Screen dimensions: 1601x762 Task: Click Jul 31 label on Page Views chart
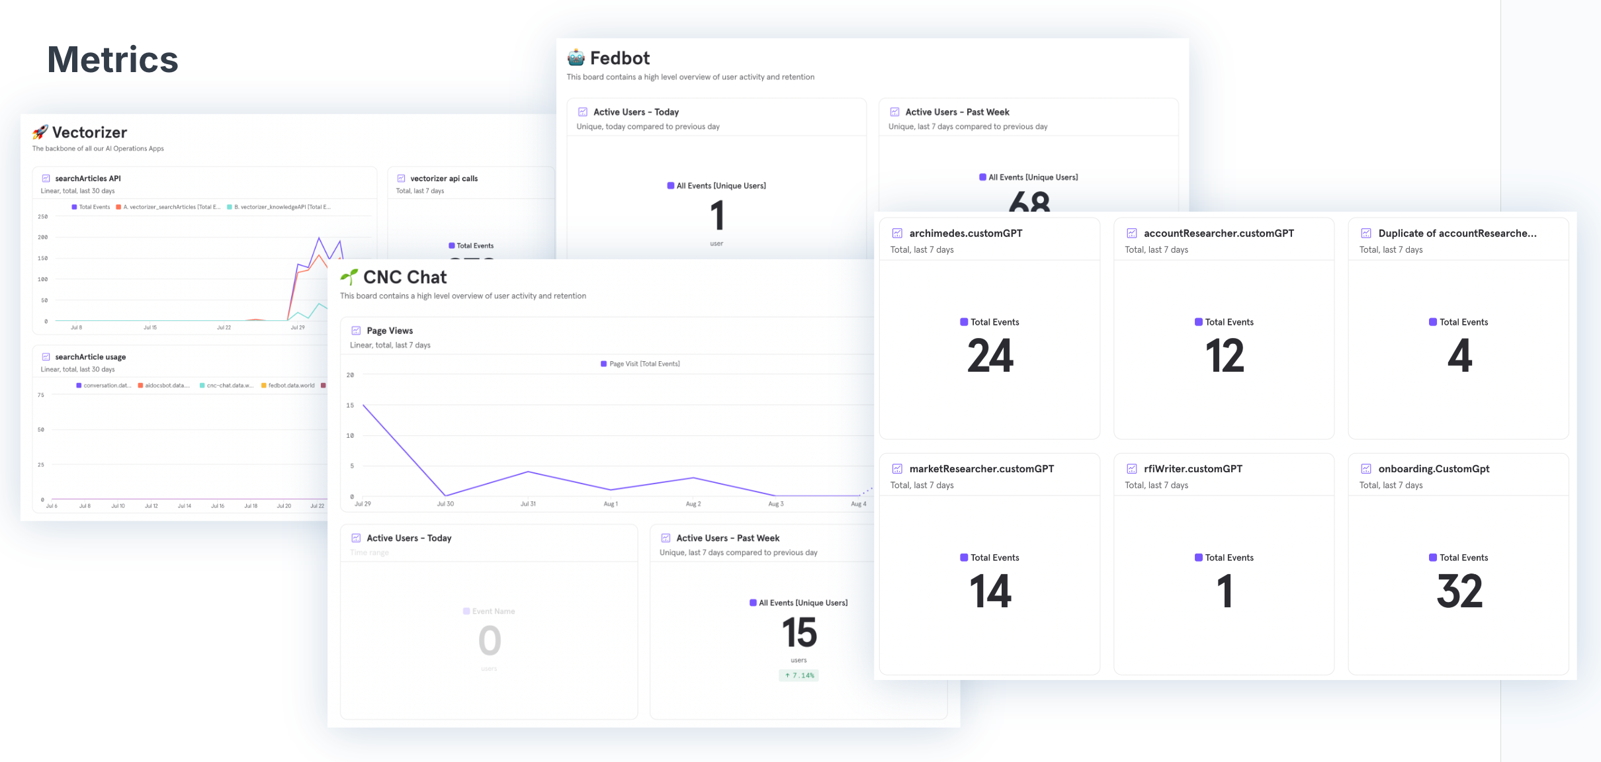[x=528, y=504]
